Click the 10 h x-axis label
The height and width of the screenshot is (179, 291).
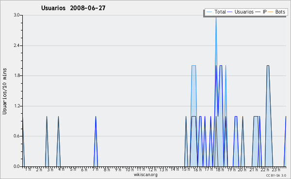pos(129,169)
